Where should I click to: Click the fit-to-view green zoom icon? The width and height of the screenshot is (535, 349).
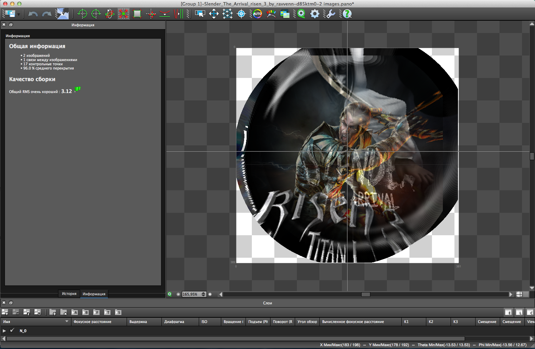pyautogui.click(x=170, y=294)
